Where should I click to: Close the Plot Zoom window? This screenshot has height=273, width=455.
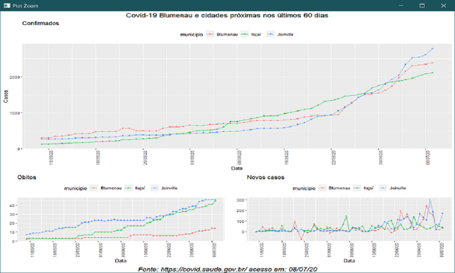(x=443, y=5)
